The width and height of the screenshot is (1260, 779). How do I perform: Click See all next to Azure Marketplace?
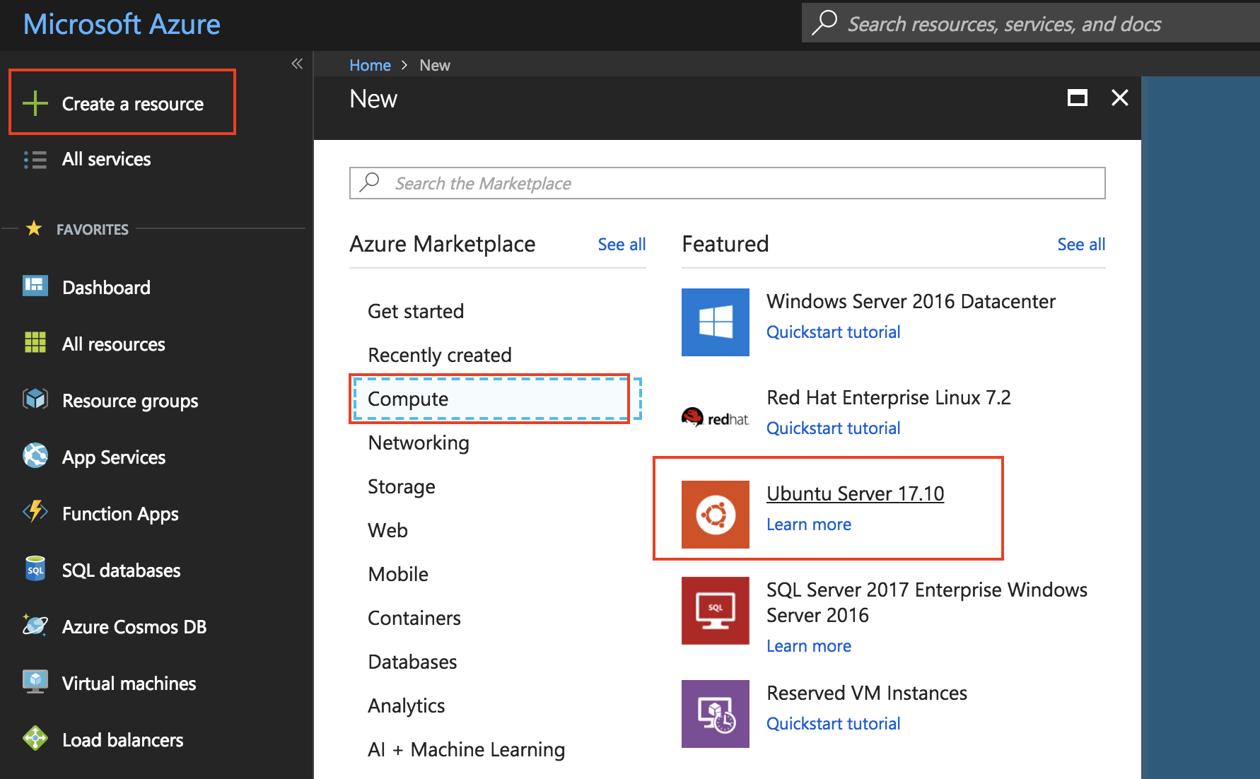pyautogui.click(x=622, y=245)
